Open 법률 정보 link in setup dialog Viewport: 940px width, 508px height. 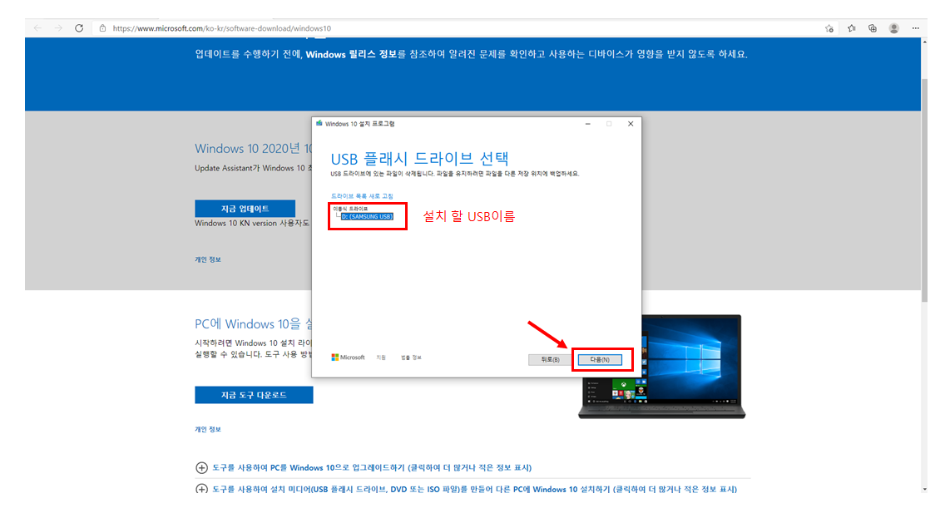(411, 357)
